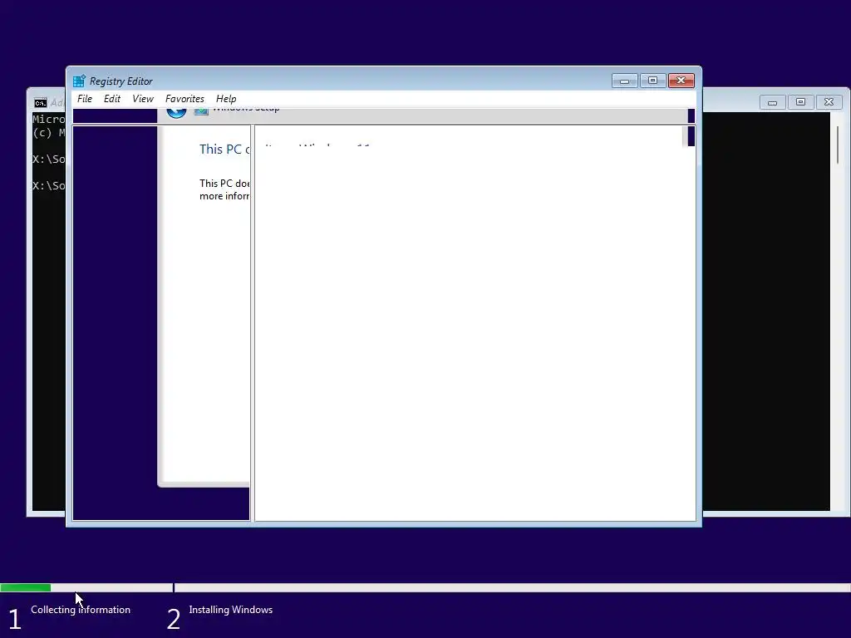The height and width of the screenshot is (638, 851).
Task: Click the 'This PC' heading in Setup
Action: point(224,150)
